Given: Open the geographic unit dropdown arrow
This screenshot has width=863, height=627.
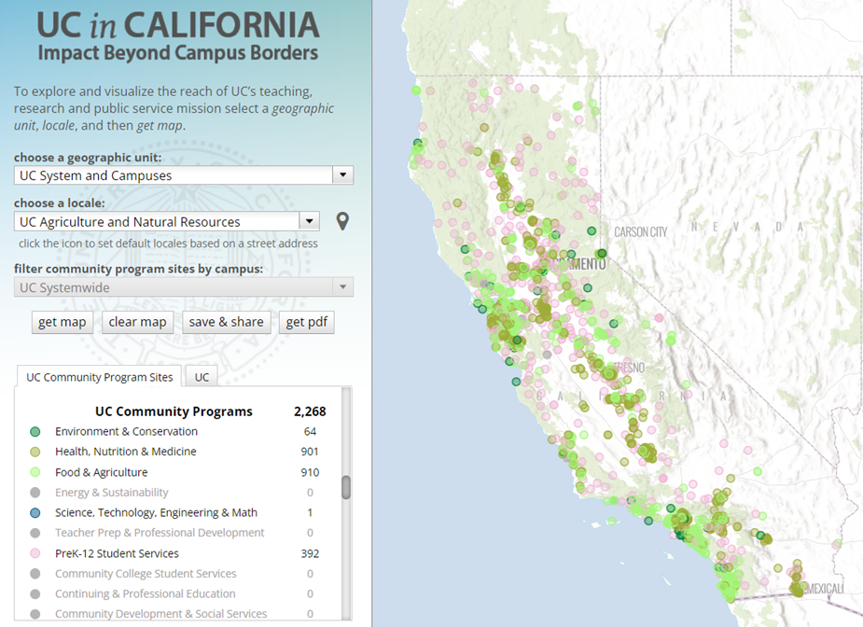Looking at the screenshot, I should 343,175.
